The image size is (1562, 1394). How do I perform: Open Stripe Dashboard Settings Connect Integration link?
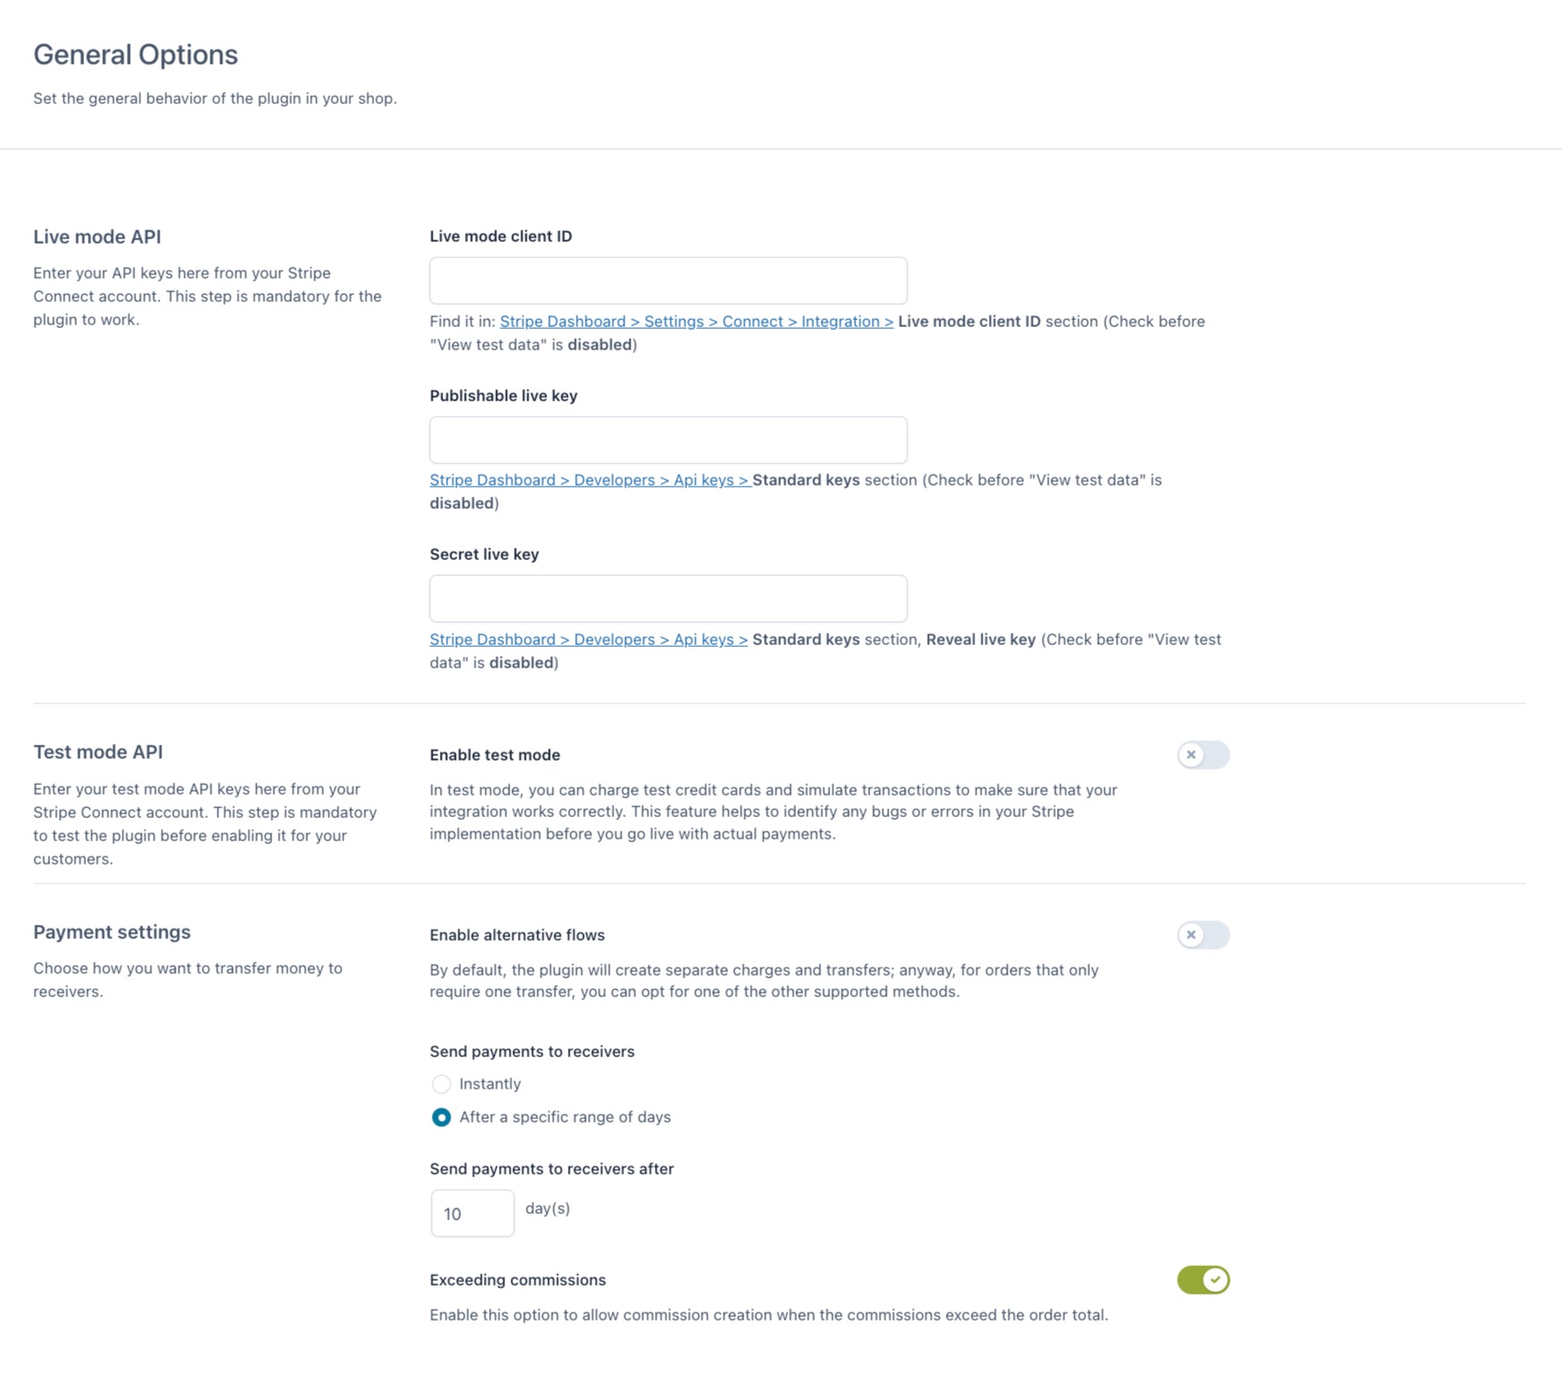(x=696, y=322)
